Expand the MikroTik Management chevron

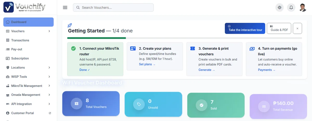[49, 86]
